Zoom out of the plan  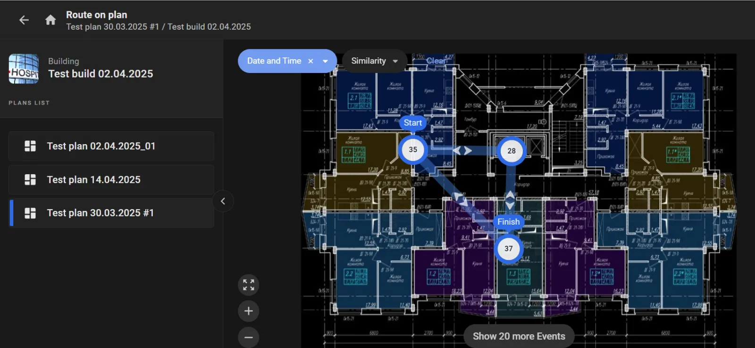click(x=249, y=337)
